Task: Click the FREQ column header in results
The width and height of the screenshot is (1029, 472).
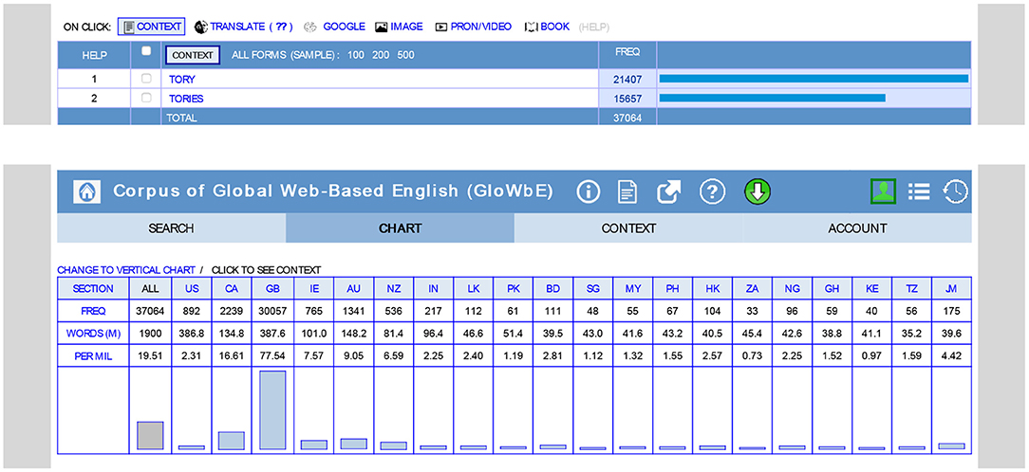Action: (x=627, y=51)
